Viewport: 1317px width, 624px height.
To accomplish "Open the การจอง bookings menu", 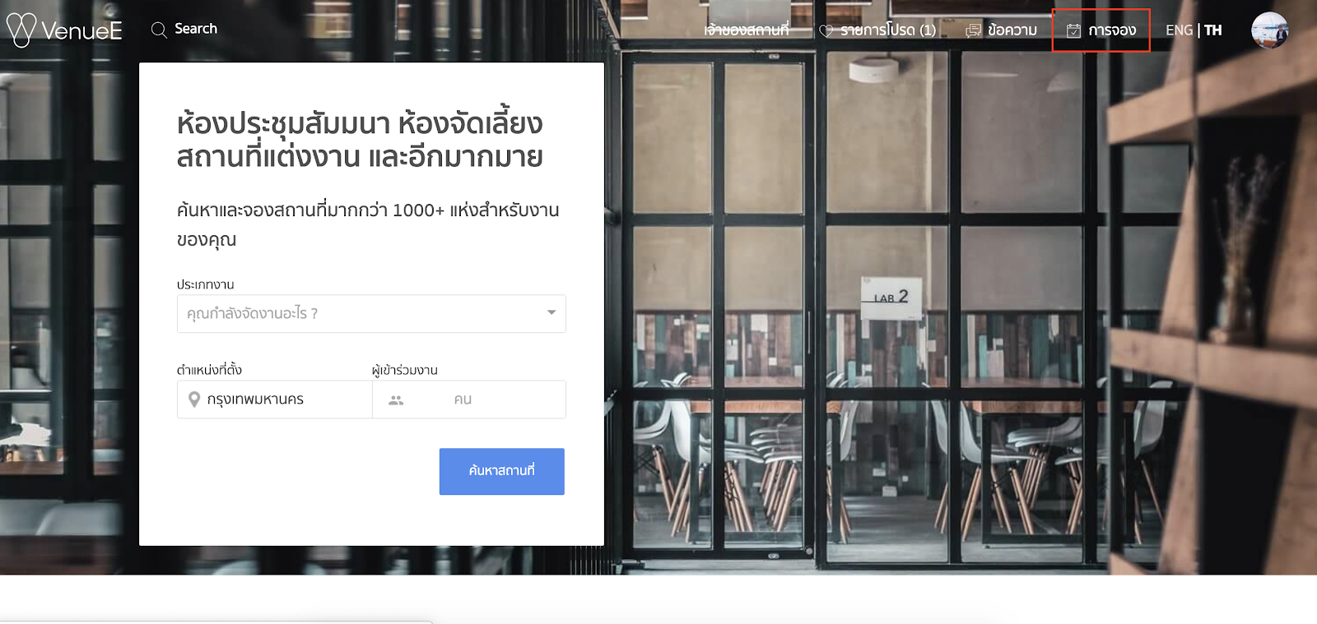I will pos(1101,30).
